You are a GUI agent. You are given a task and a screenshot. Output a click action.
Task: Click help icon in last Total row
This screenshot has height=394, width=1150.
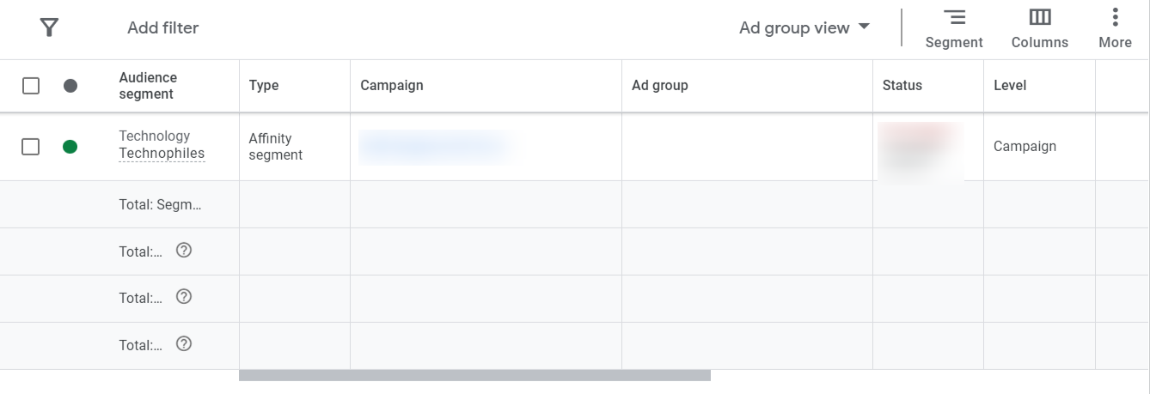184,344
